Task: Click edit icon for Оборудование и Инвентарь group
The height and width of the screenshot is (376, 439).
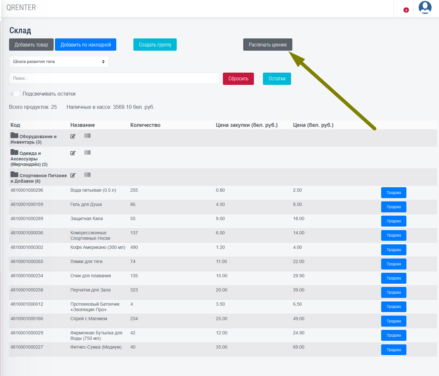Action: coord(73,136)
